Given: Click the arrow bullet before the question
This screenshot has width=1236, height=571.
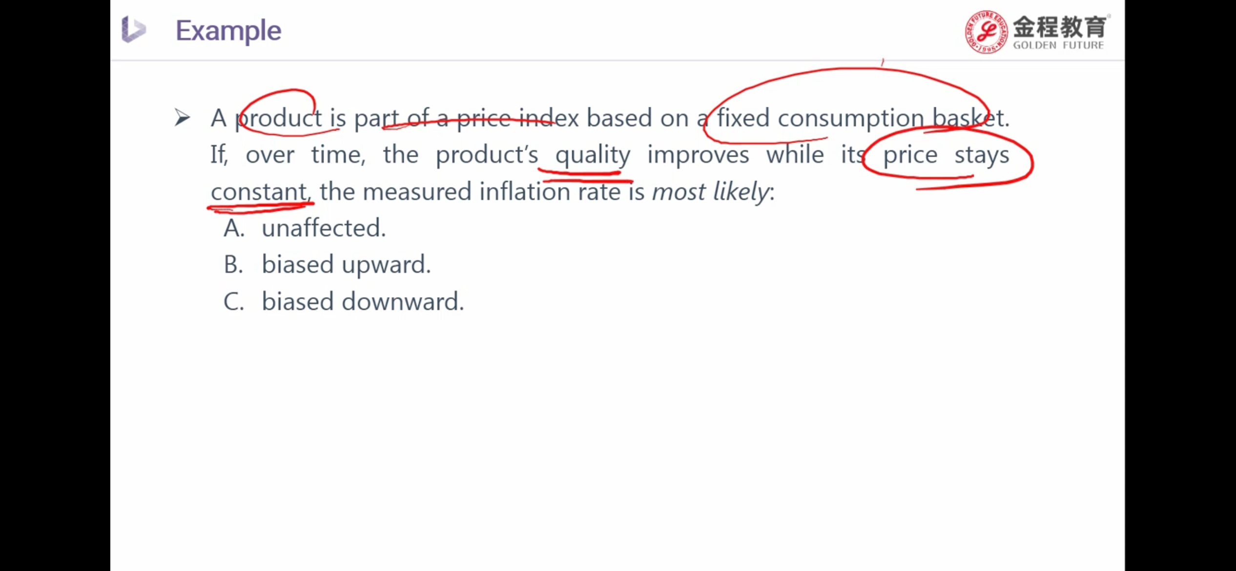Looking at the screenshot, I should click(182, 118).
